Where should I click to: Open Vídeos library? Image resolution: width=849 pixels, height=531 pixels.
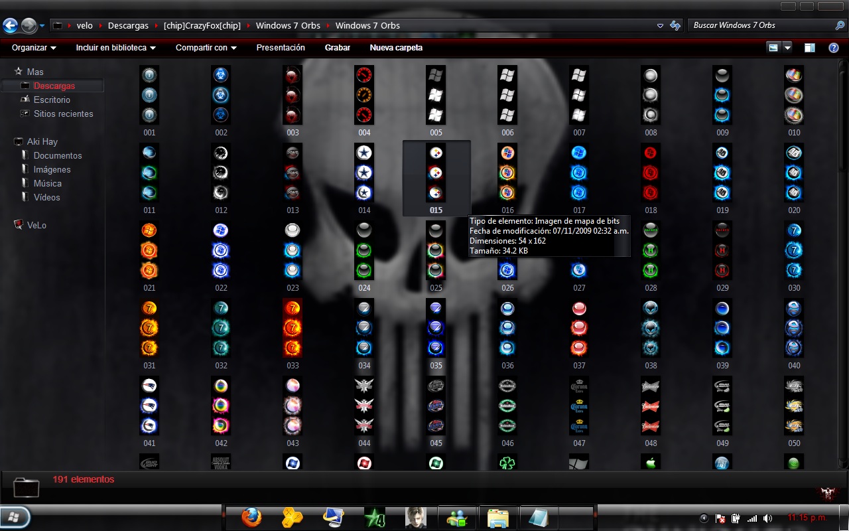click(47, 197)
